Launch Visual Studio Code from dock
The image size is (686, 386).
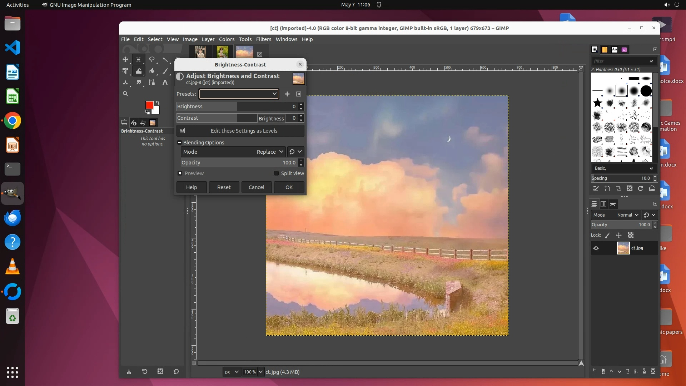13,48
